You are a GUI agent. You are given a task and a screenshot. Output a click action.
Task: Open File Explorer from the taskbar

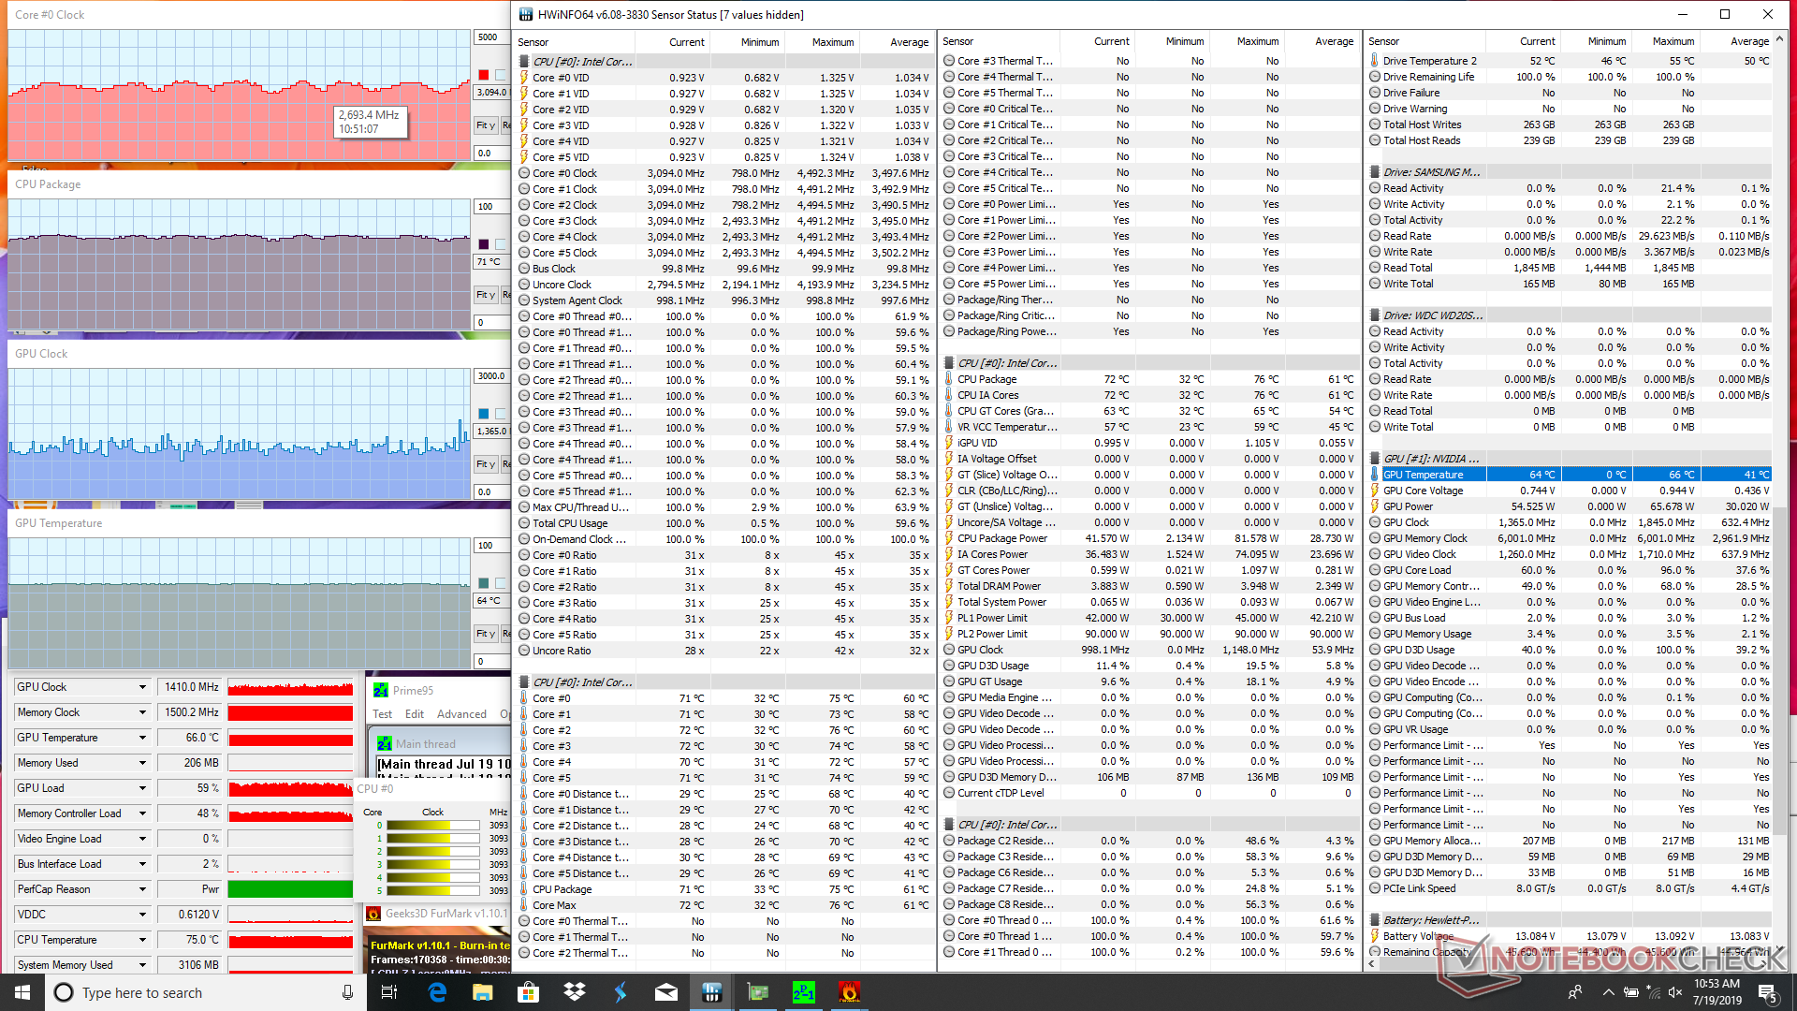[x=483, y=992]
